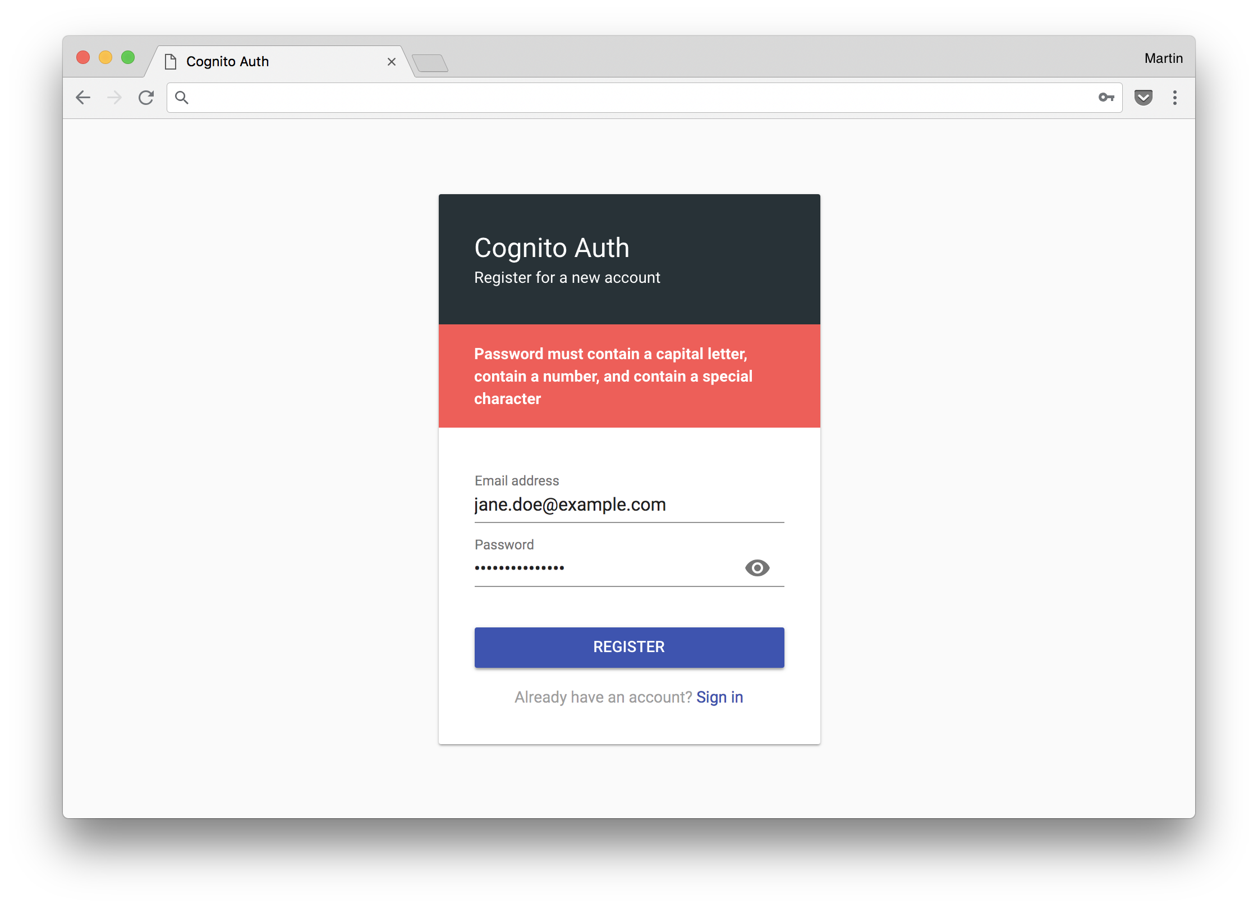
Task: Click the search magnifier in address bar
Action: pos(182,98)
